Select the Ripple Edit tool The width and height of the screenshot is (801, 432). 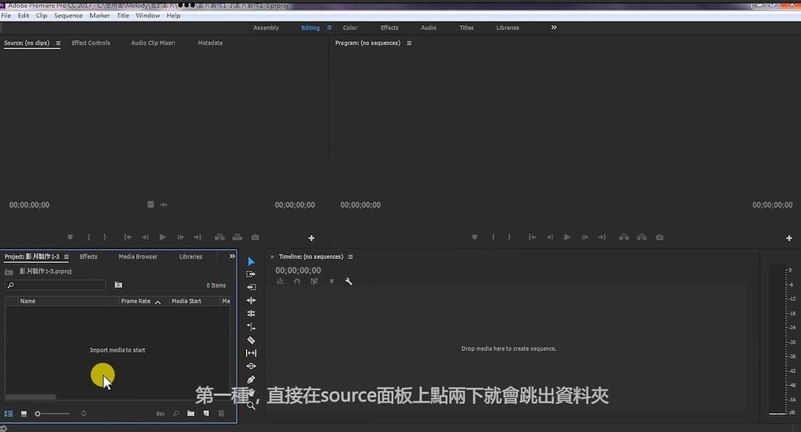(251, 300)
